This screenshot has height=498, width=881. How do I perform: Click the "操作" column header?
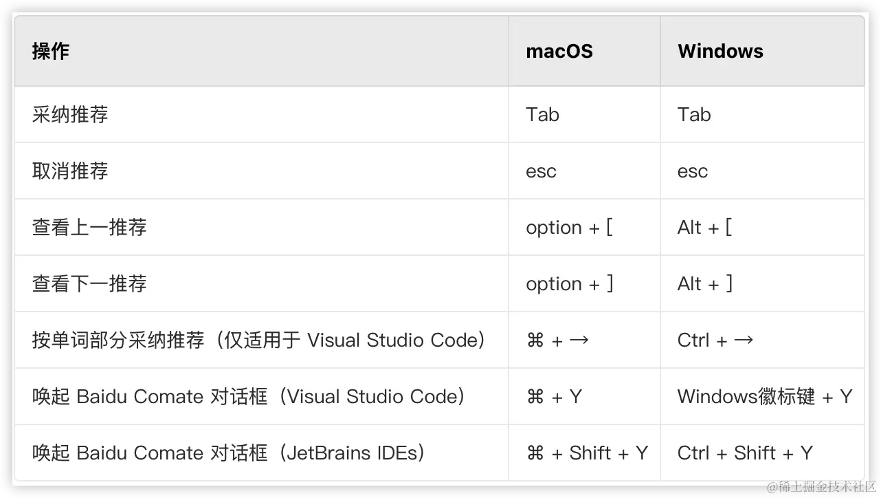tap(51, 52)
